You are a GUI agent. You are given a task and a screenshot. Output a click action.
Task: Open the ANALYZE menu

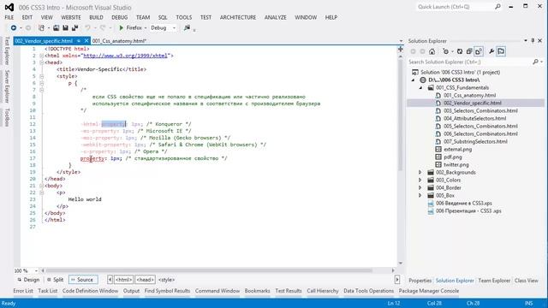(x=276, y=17)
